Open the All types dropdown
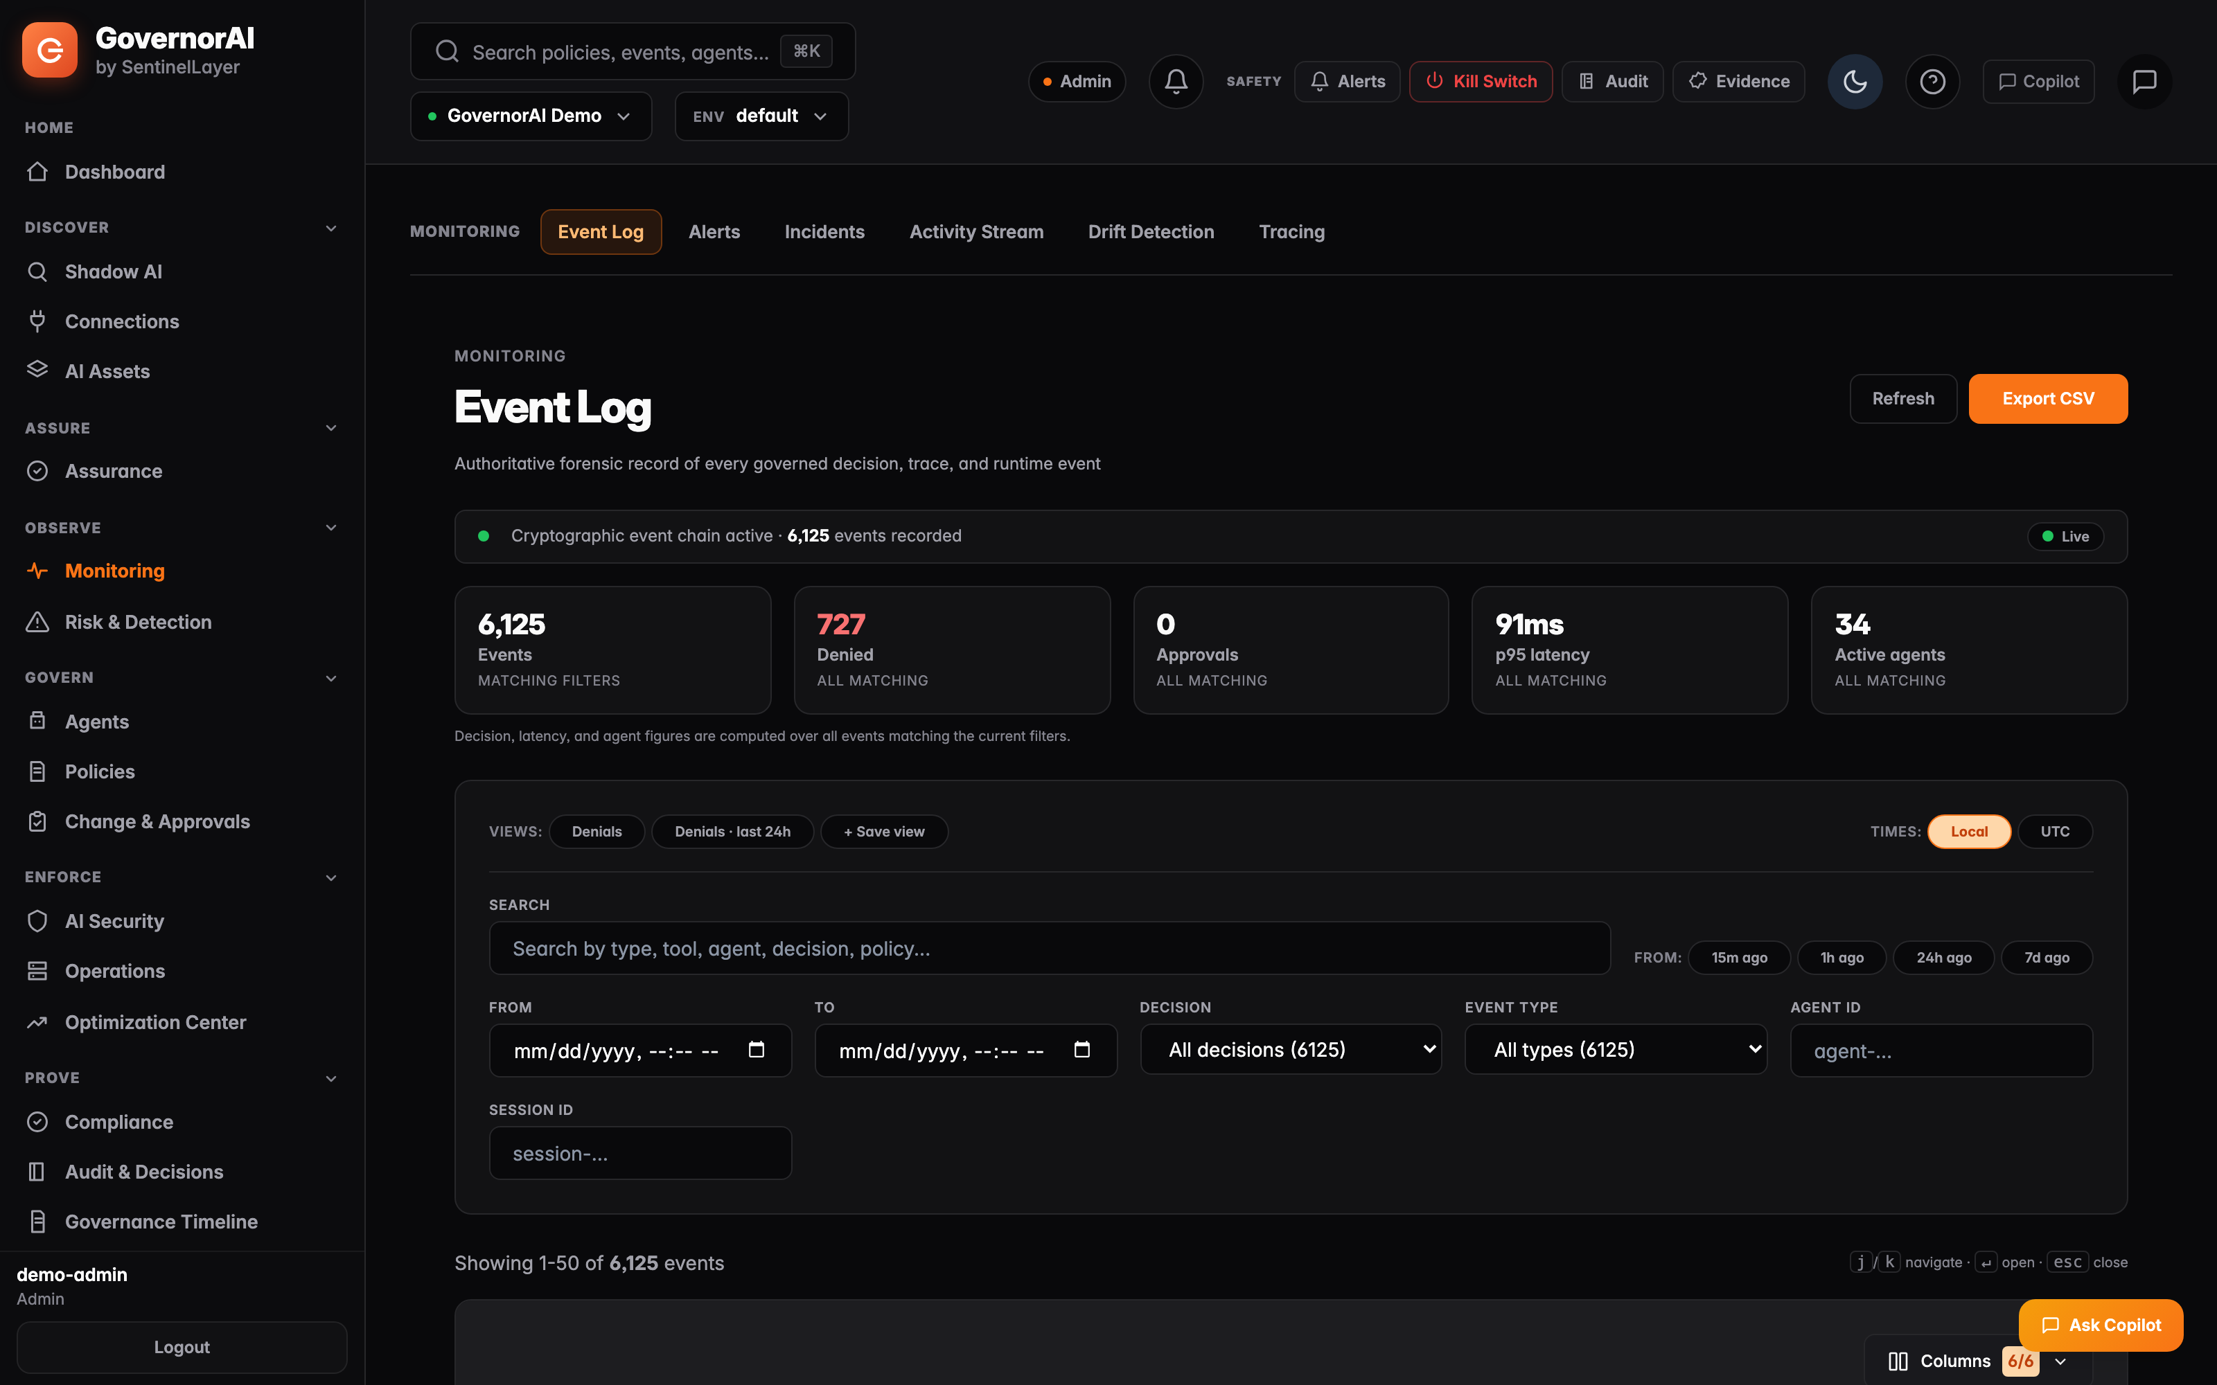The image size is (2217, 1385). (x=1616, y=1050)
